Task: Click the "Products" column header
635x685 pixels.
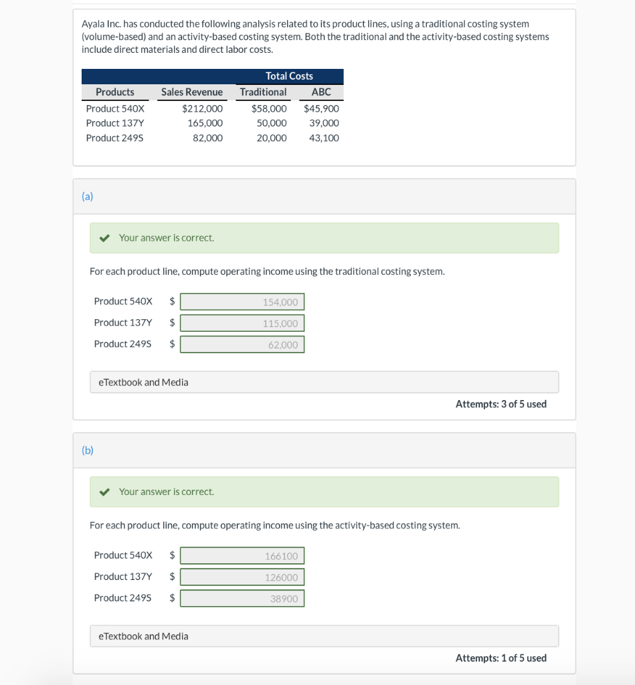Action: click(115, 92)
